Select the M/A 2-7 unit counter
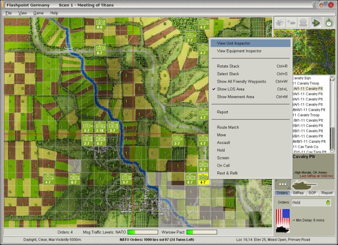This screenshot has height=245, width=338. click(x=113, y=128)
